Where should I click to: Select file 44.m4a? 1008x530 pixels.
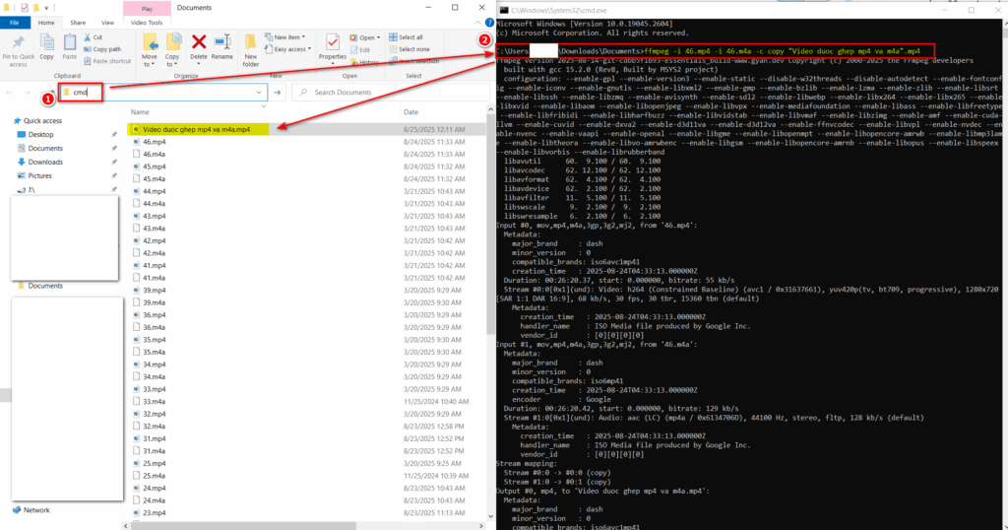click(x=154, y=203)
